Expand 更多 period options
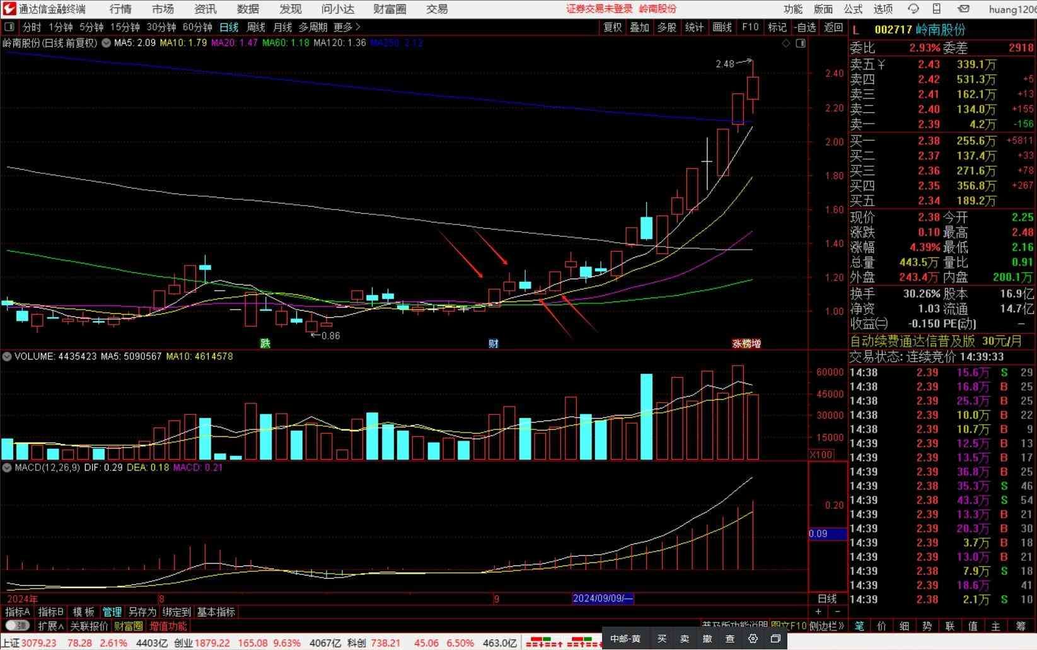The width and height of the screenshot is (1037, 650). point(347,27)
